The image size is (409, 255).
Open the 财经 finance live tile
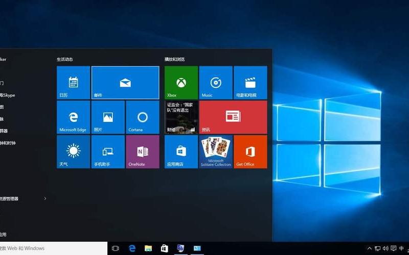(181, 117)
